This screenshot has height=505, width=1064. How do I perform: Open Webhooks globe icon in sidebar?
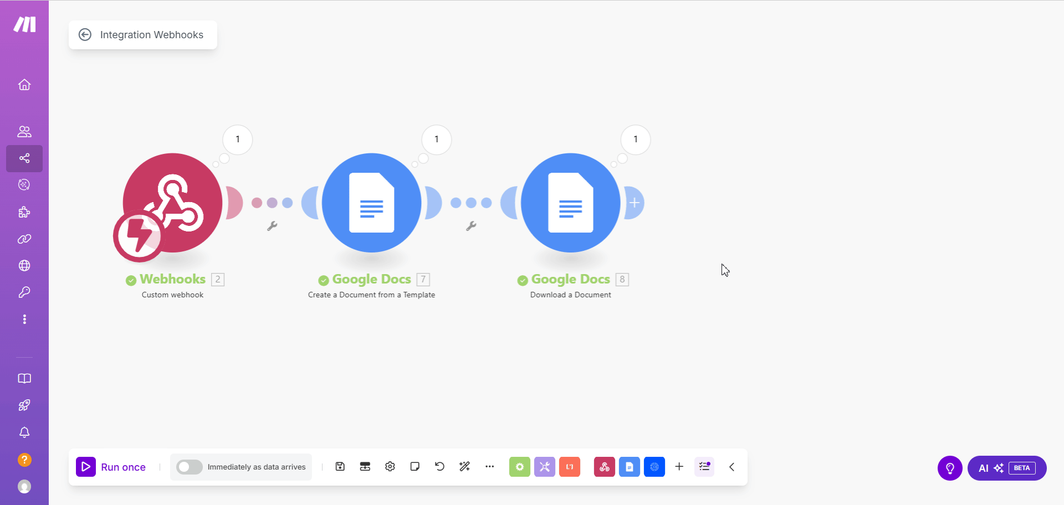coord(24,266)
